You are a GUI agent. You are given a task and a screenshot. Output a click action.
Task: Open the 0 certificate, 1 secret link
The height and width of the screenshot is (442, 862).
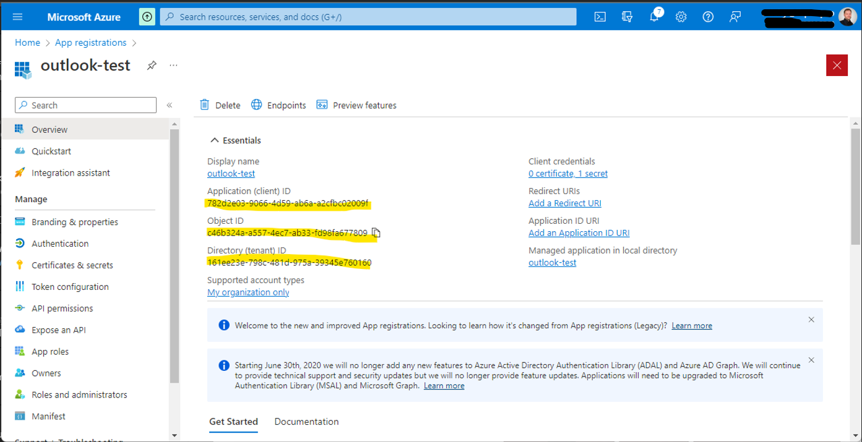tap(568, 174)
